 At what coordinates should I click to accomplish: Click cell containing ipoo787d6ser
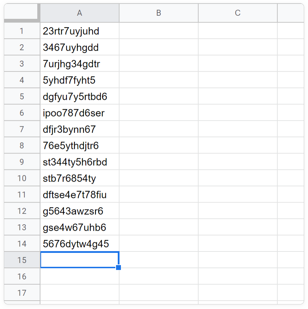click(x=79, y=113)
